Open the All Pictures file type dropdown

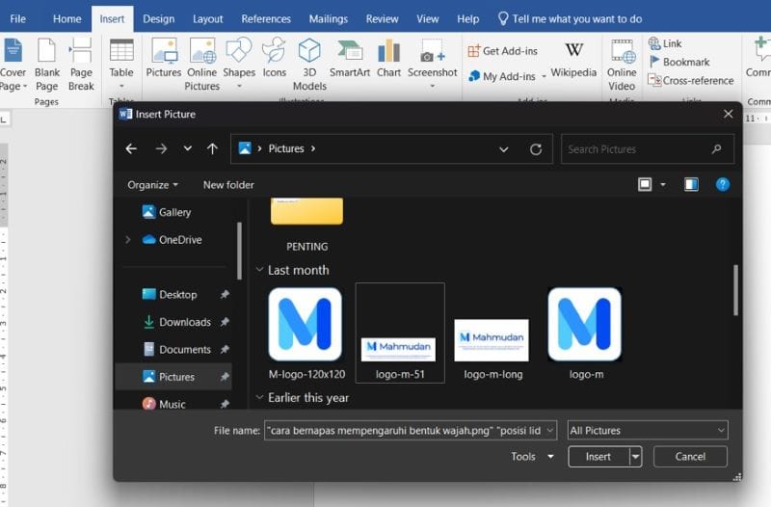tap(647, 431)
